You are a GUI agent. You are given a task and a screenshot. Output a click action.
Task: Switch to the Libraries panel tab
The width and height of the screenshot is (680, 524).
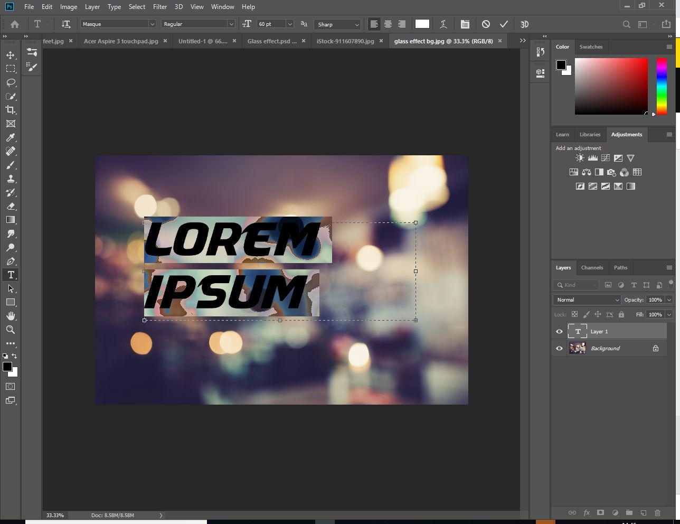click(x=590, y=135)
